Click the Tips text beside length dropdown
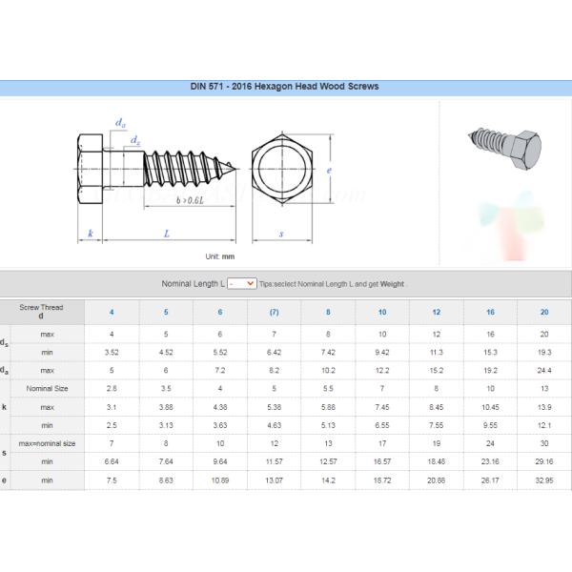Viewport: 572px width, 572px height. (x=332, y=284)
